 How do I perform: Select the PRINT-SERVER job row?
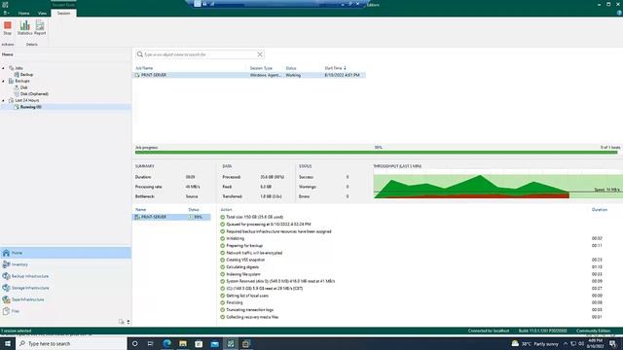click(249, 75)
